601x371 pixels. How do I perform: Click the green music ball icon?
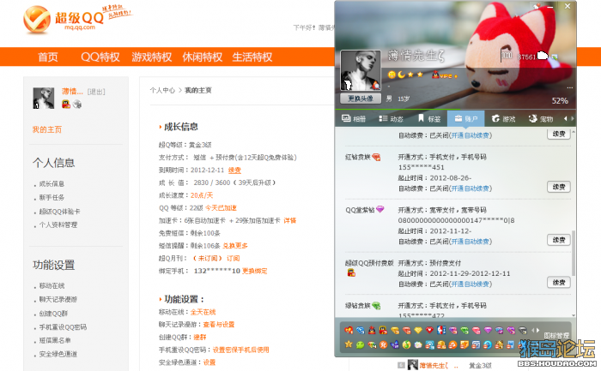point(406,345)
